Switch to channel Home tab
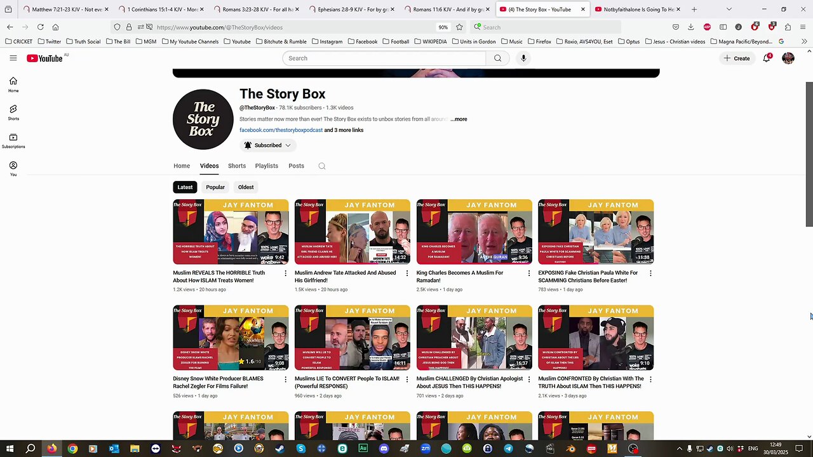This screenshot has height=457, width=813. click(x=182, y=166)
